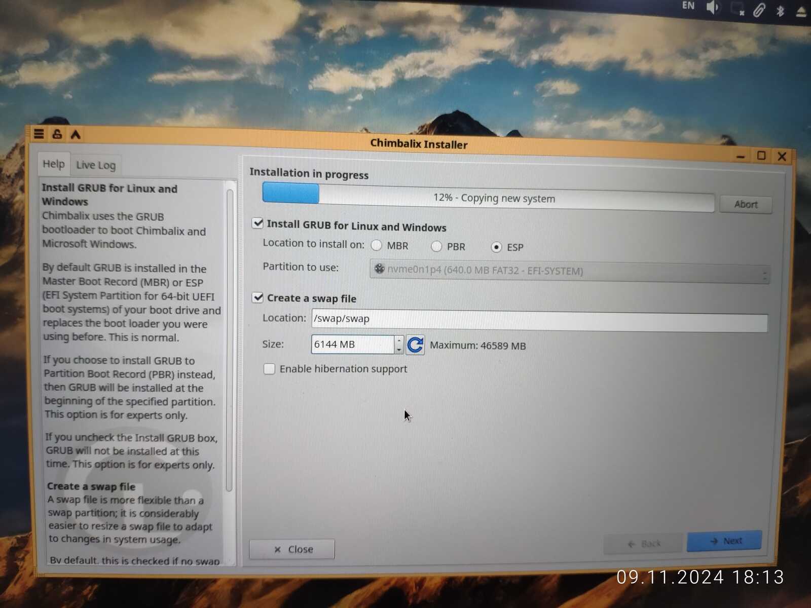The width and height of the screenshot is (811, 608).
Task: Click the Bluetooth icon in system tray
Action: [x=781, y=11]
